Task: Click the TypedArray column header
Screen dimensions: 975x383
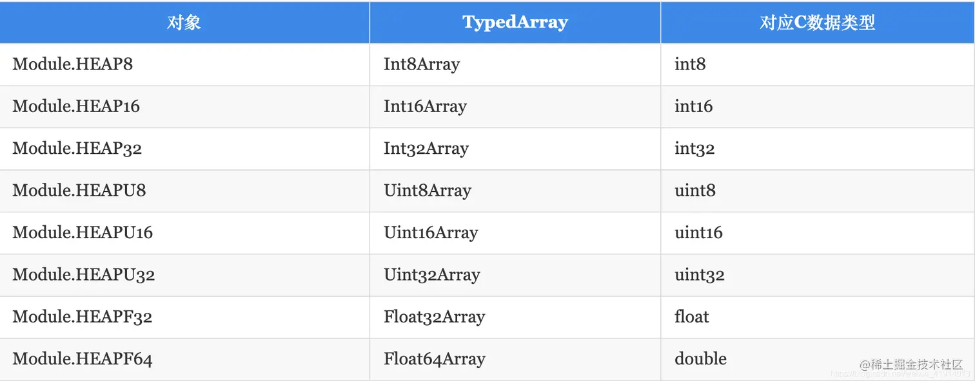Action: pos(515,23)
